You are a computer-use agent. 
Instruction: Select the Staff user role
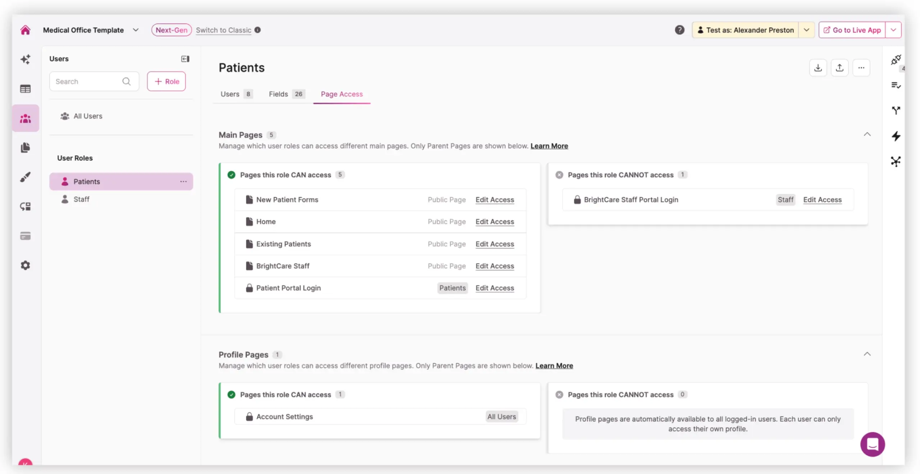(x=82, y=199)
